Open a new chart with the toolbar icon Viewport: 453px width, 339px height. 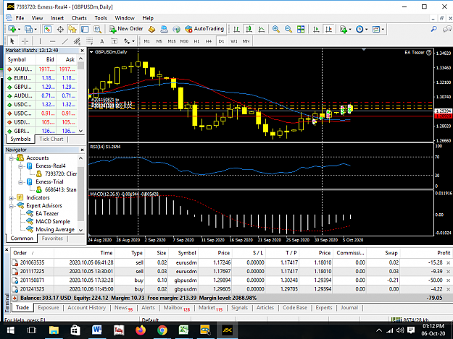click(x=12, y=29)
